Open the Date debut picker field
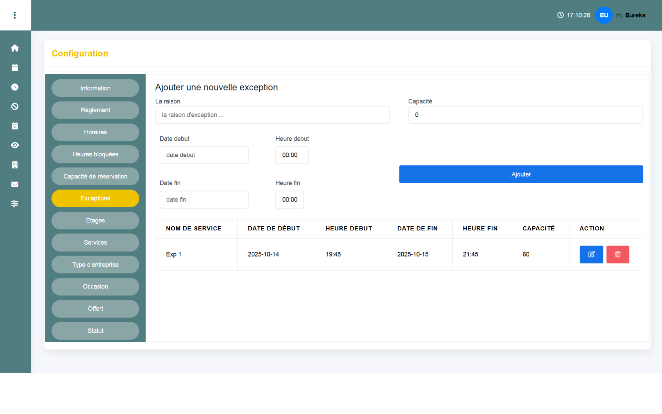The width and height of the screenshot is (662, 414). pyautogui.click(x=204, y=155)
